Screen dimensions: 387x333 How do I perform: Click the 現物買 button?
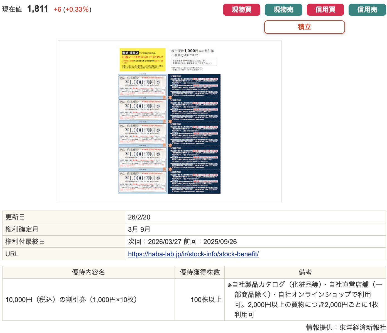(241, 10)
